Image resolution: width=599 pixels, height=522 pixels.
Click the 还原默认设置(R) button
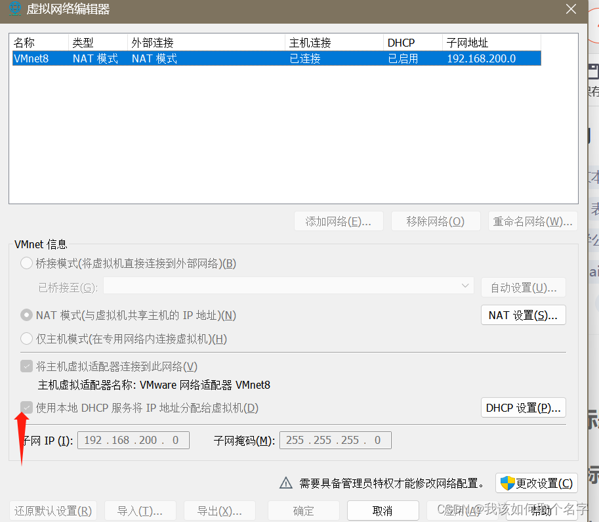coord(53,511)
